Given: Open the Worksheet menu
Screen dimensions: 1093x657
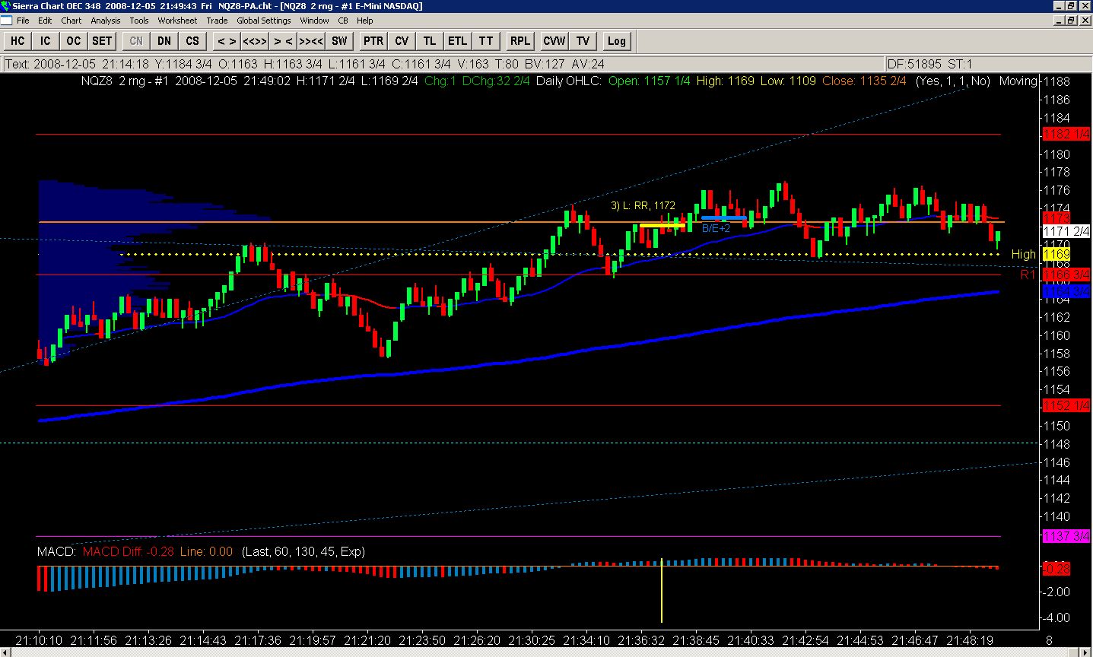Looking at the screenshot, I should pos(177,21).
